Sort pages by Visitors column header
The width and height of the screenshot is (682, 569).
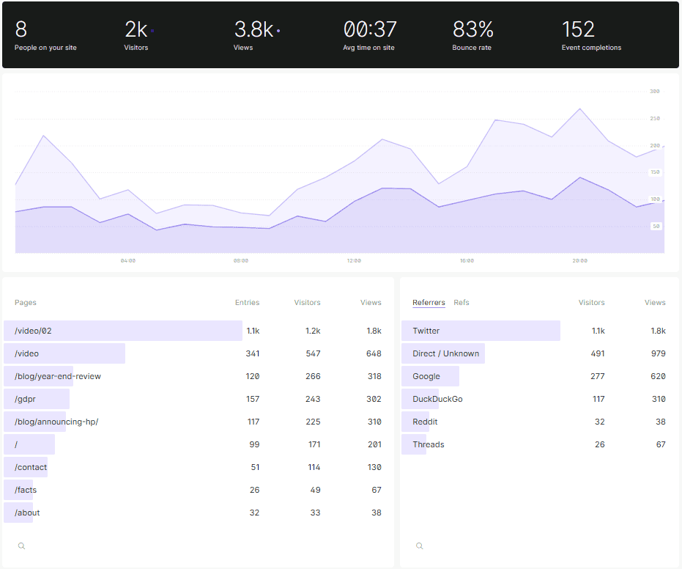point(307,302)
